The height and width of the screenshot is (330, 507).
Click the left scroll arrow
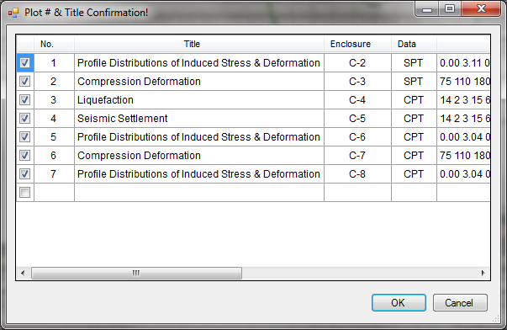tap(23, 273)
